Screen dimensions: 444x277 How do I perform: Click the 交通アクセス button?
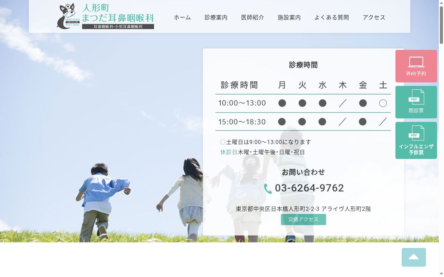tap(304, 220)
